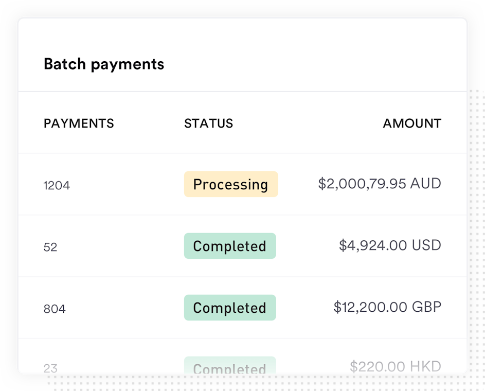Image resolution: width=485 pixels, height=391 pixels.
Task: Open the batch row with 804 payments
Action: (x=129, y=308)
